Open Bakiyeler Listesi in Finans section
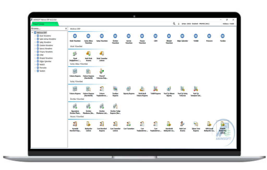The height and width of the screenshot is (170, 267). point(88,124)
